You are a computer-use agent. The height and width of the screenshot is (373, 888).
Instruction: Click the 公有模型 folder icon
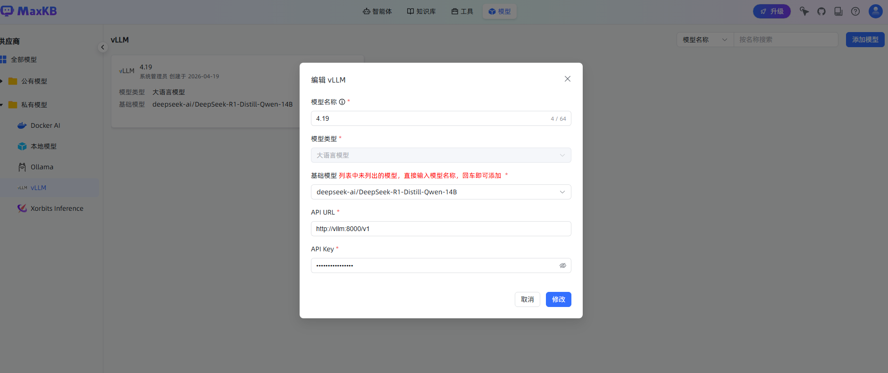[x=13, y=81]
